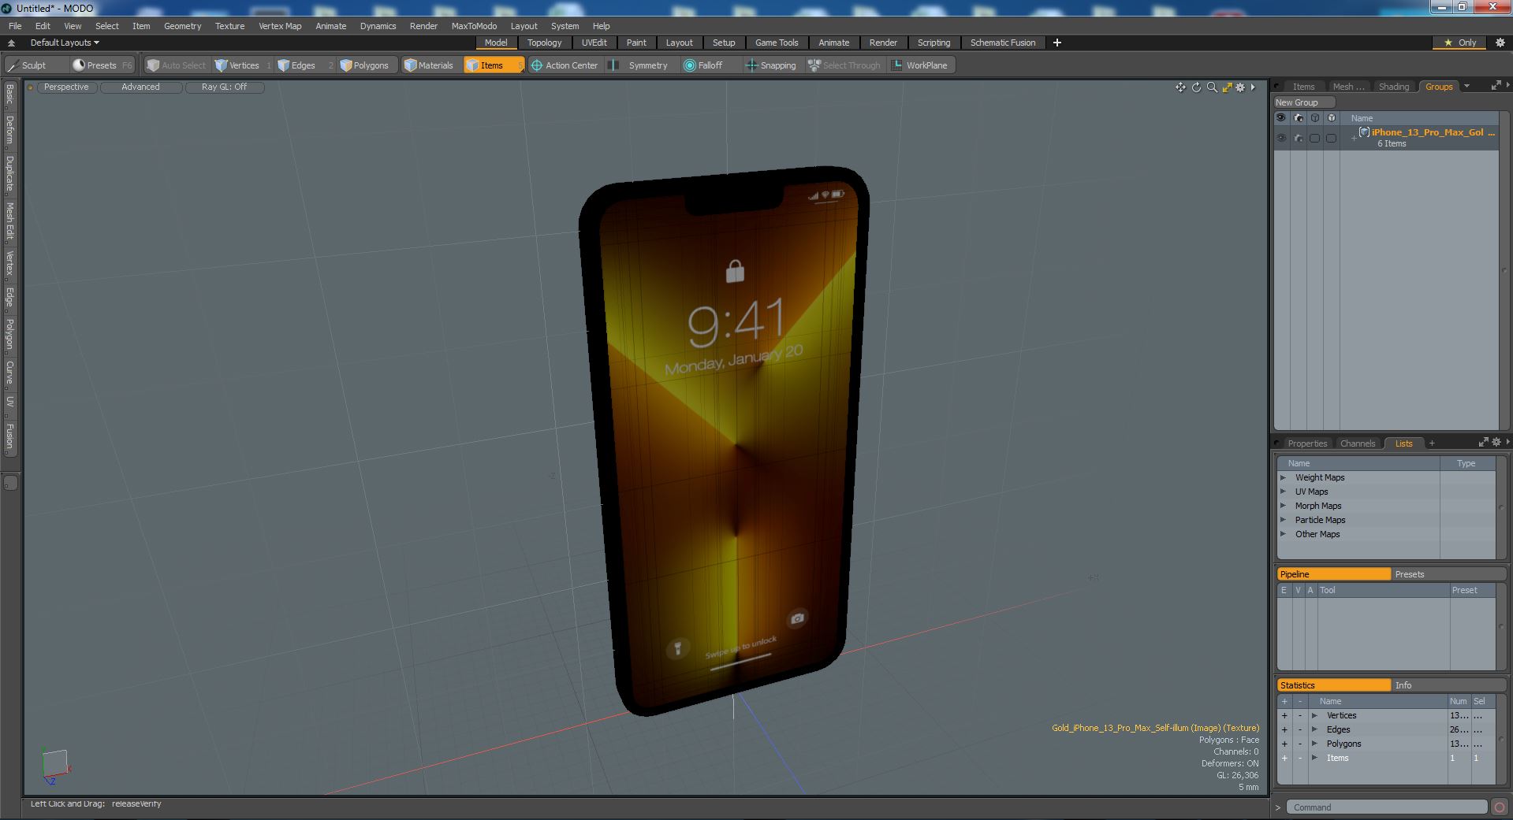Toggle the Select Through option
This screenshot has height=820, width=1513.
(x=844, y=65)
